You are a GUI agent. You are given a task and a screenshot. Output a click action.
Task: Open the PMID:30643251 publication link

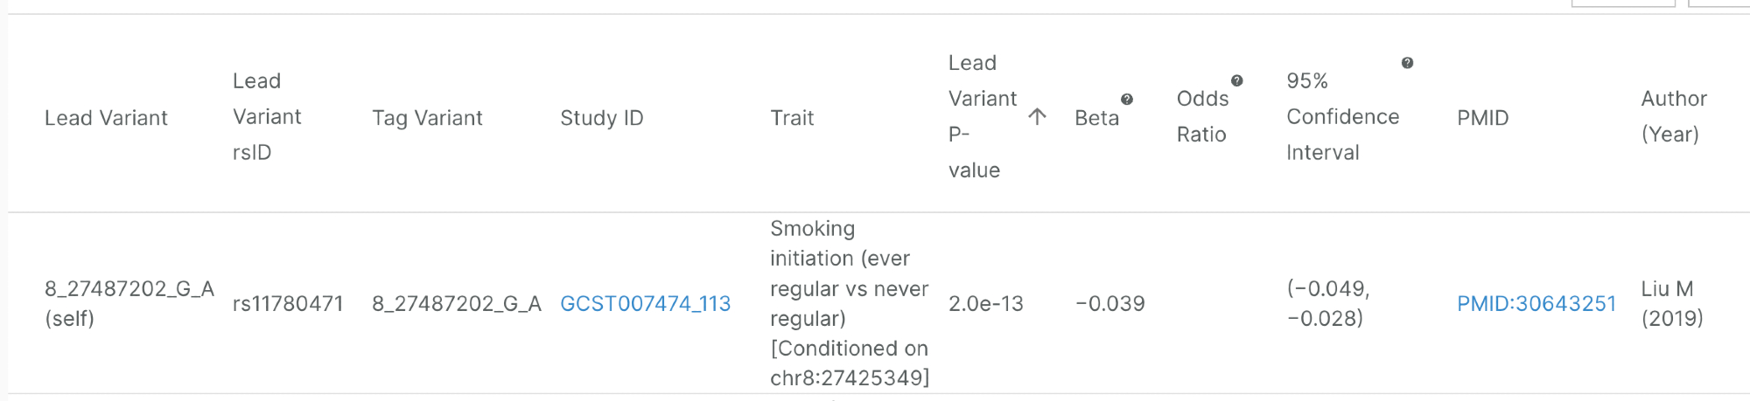1536,303
